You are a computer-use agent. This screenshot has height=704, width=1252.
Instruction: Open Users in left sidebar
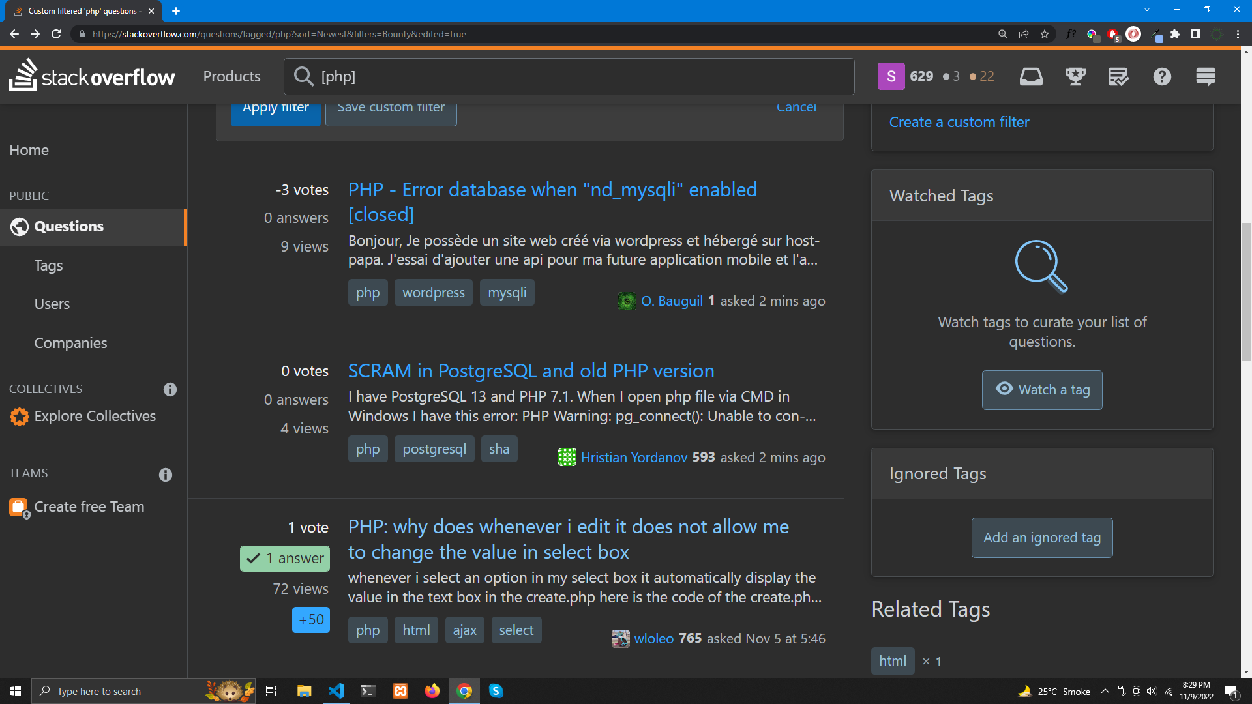[x=52, y=304]
